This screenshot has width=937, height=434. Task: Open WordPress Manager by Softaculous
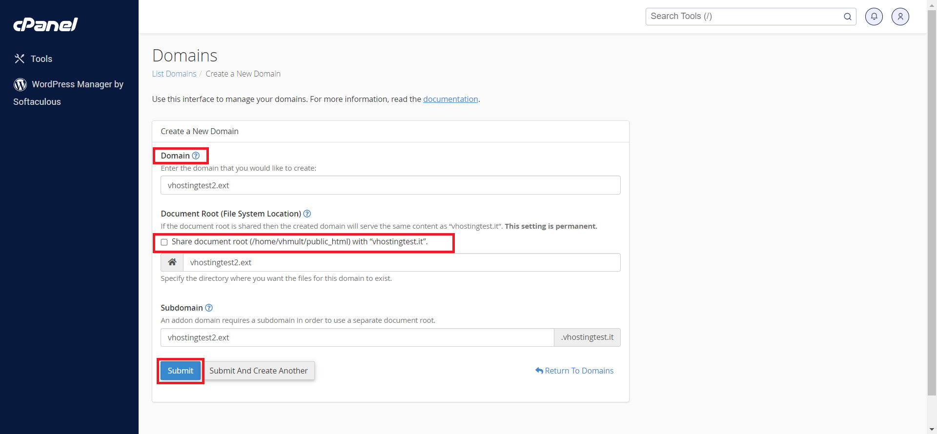pos(68,93)
